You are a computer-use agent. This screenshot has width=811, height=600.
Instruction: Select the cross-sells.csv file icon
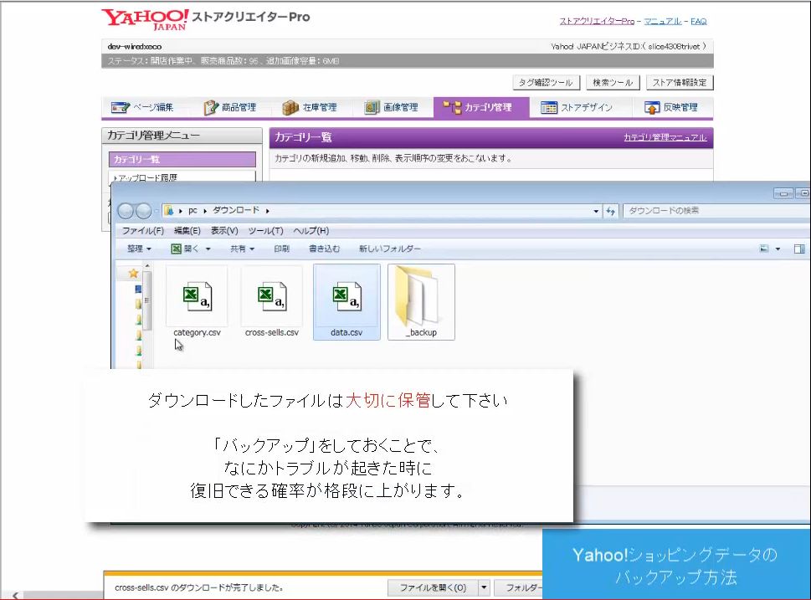click(x=271, y=296)
